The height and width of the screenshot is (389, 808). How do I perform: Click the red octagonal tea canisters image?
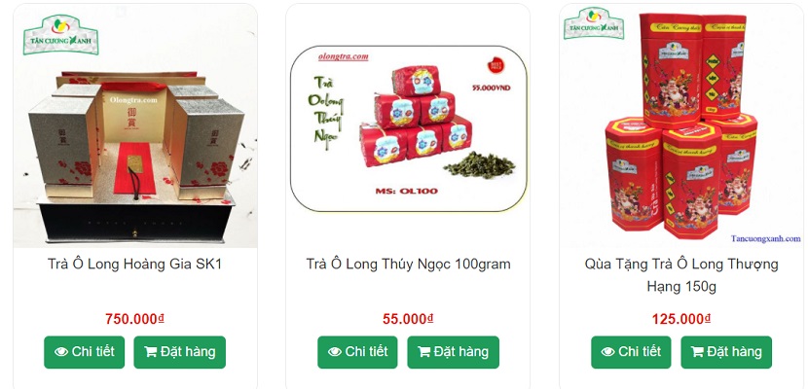[x=681, y=125]
